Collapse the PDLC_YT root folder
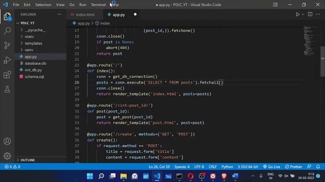325x182 pixels. [x=27, y=23]
